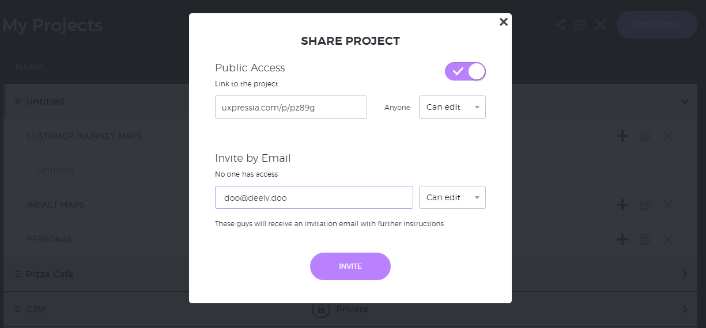706x328 pixels.
Task: Click the invite email input field
Action: (314, 197)
